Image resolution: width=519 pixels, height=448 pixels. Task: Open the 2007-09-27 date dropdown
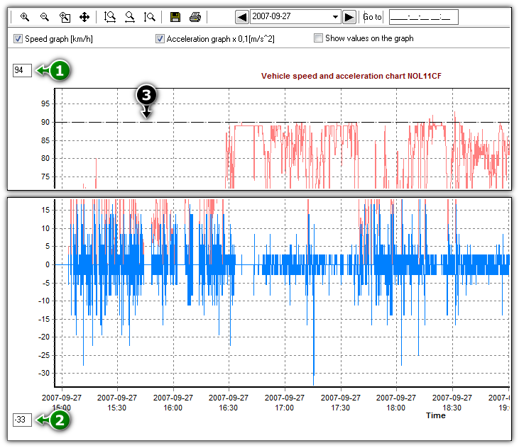click(335, 17)
